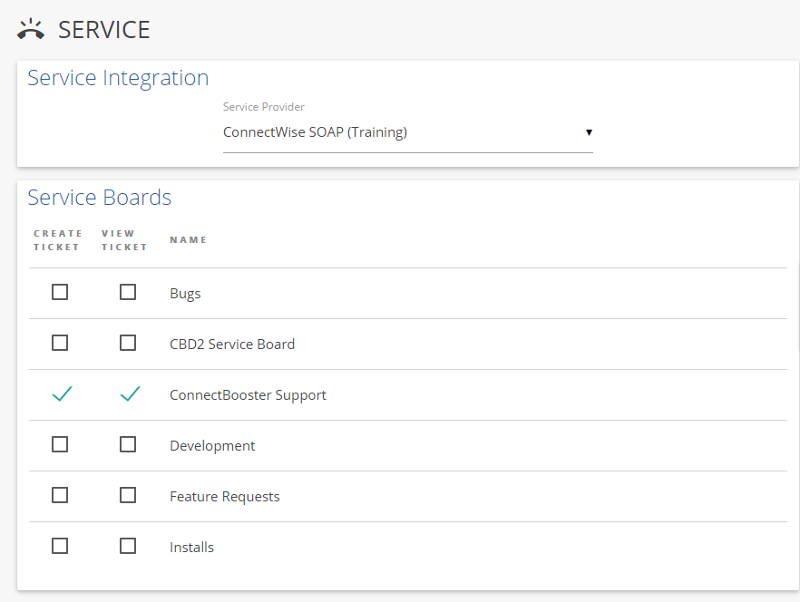Open the Service Provider dropdown arrow
The image size is (800, 602).
click(589, 132)
